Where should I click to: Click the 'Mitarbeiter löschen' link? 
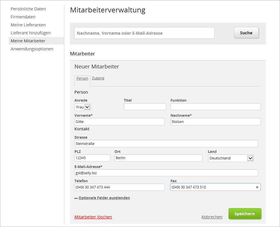[93, 217]
